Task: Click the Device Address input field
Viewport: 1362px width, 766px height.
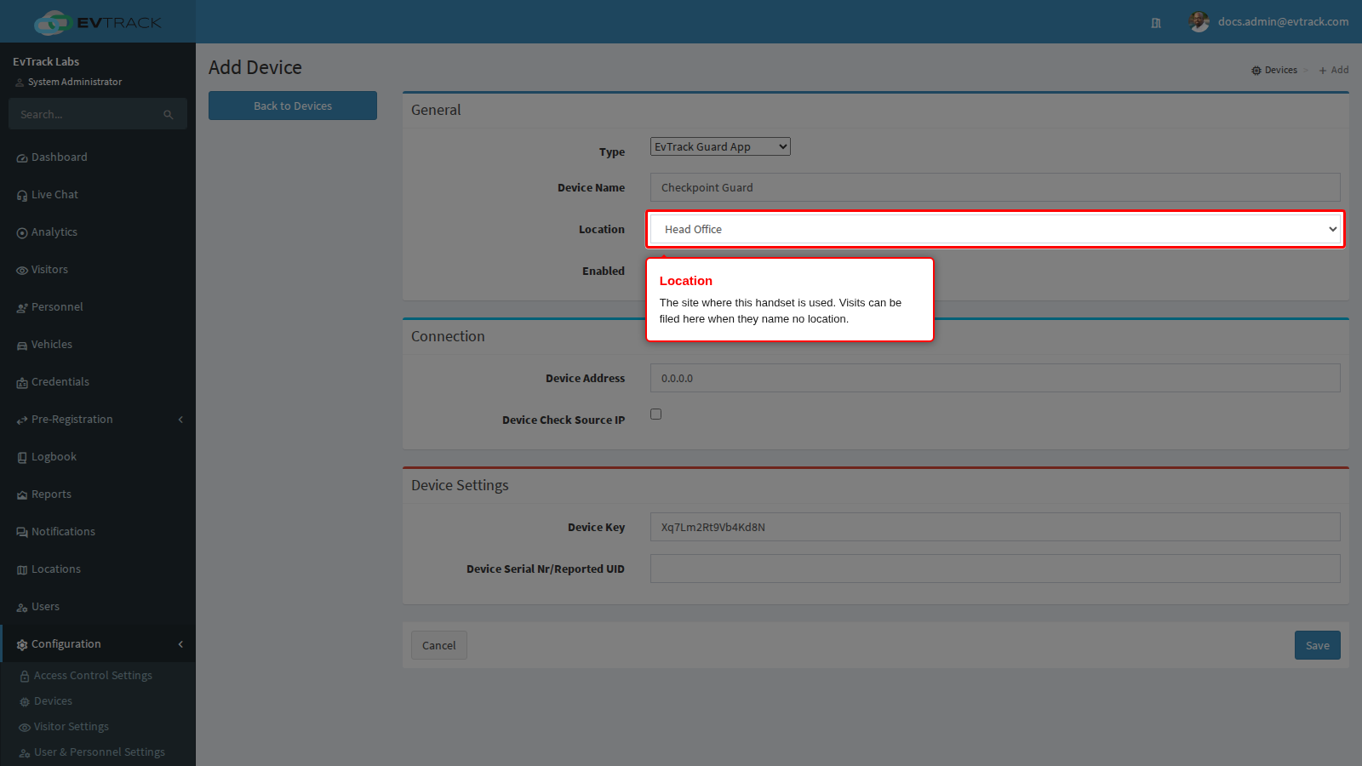Action: (x=995, y=378)
